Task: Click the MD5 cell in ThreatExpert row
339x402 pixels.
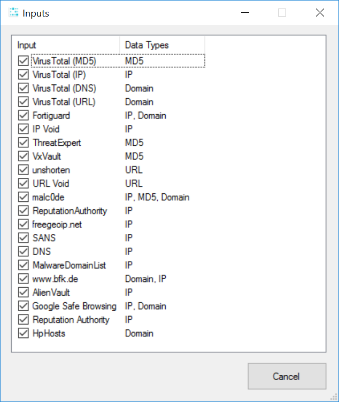Action: tap(134, 143)
